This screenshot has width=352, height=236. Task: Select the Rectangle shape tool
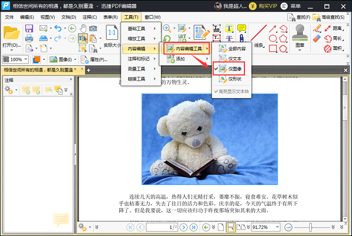273,48
